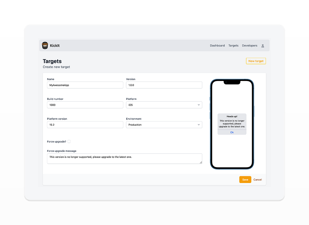
Task: Click Ok in the phone preview alert
Action: (x=232, y=132)
